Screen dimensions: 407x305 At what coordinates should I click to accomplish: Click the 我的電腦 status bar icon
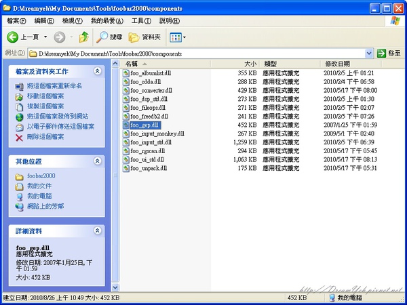tap(332, 298)
